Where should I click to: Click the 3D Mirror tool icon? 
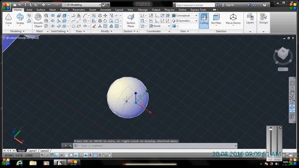tap(94, 15)
